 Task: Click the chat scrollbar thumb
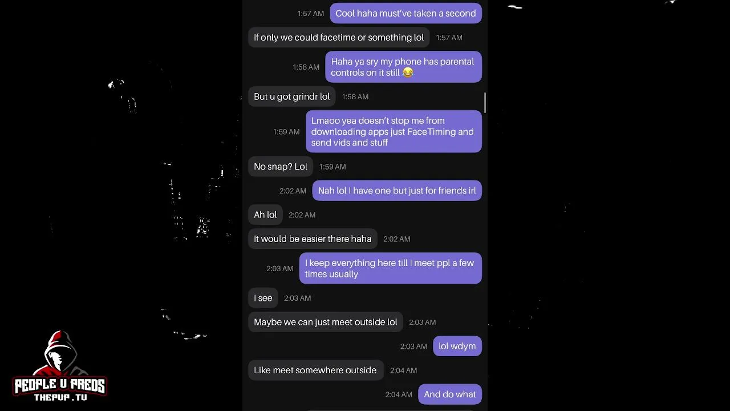(485, 103)
